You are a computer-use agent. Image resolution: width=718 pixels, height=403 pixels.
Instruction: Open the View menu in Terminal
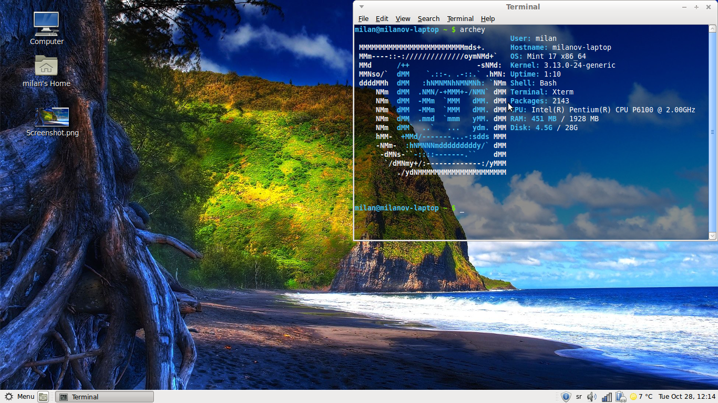pos(403,18)
